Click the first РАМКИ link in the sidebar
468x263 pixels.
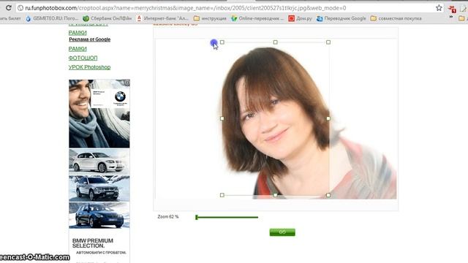pyautogui.click(x=78, y=32)
